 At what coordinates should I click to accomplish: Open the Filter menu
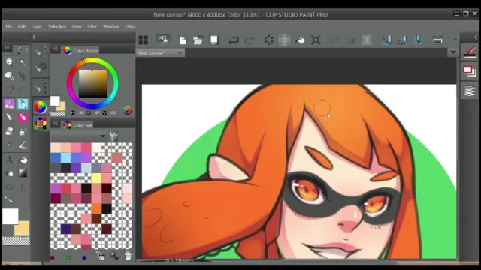tap(92, 26)
